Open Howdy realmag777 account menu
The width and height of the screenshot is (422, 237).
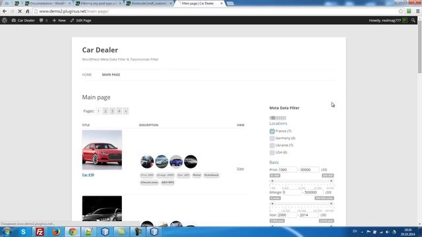388,20
